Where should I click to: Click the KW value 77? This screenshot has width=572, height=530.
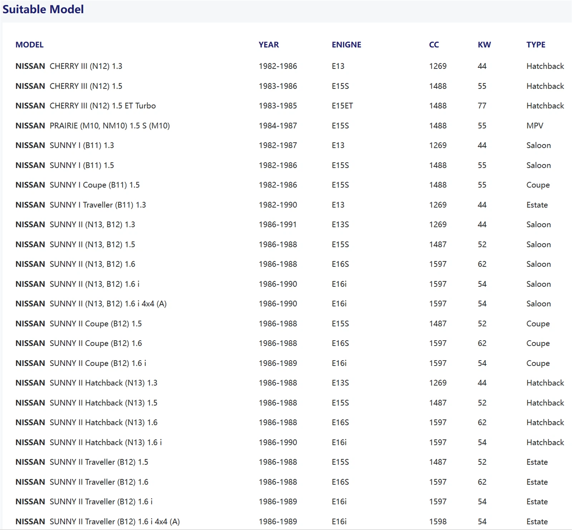point(482,106)
